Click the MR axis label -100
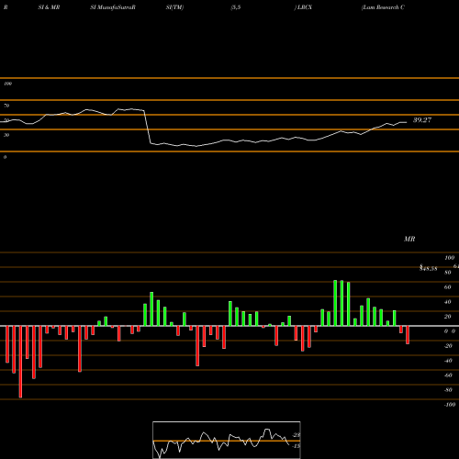459x459 pixels. coord(450,405)
